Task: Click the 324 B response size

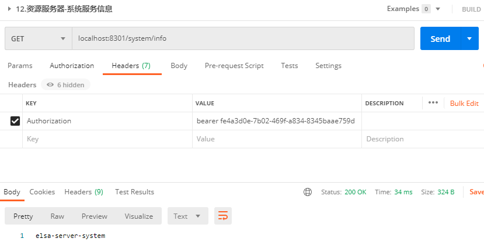Action: click(446, 192)
